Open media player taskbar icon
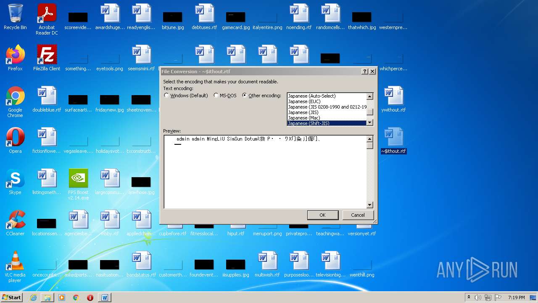Viewport: 538px width, 303px height. [x=62, y=298]
